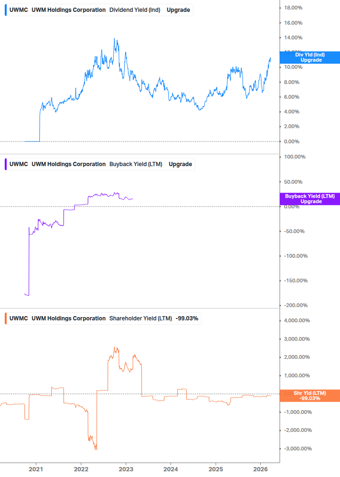Click Upgrade link in Buyback Yield legend

(x=181, y=164)
